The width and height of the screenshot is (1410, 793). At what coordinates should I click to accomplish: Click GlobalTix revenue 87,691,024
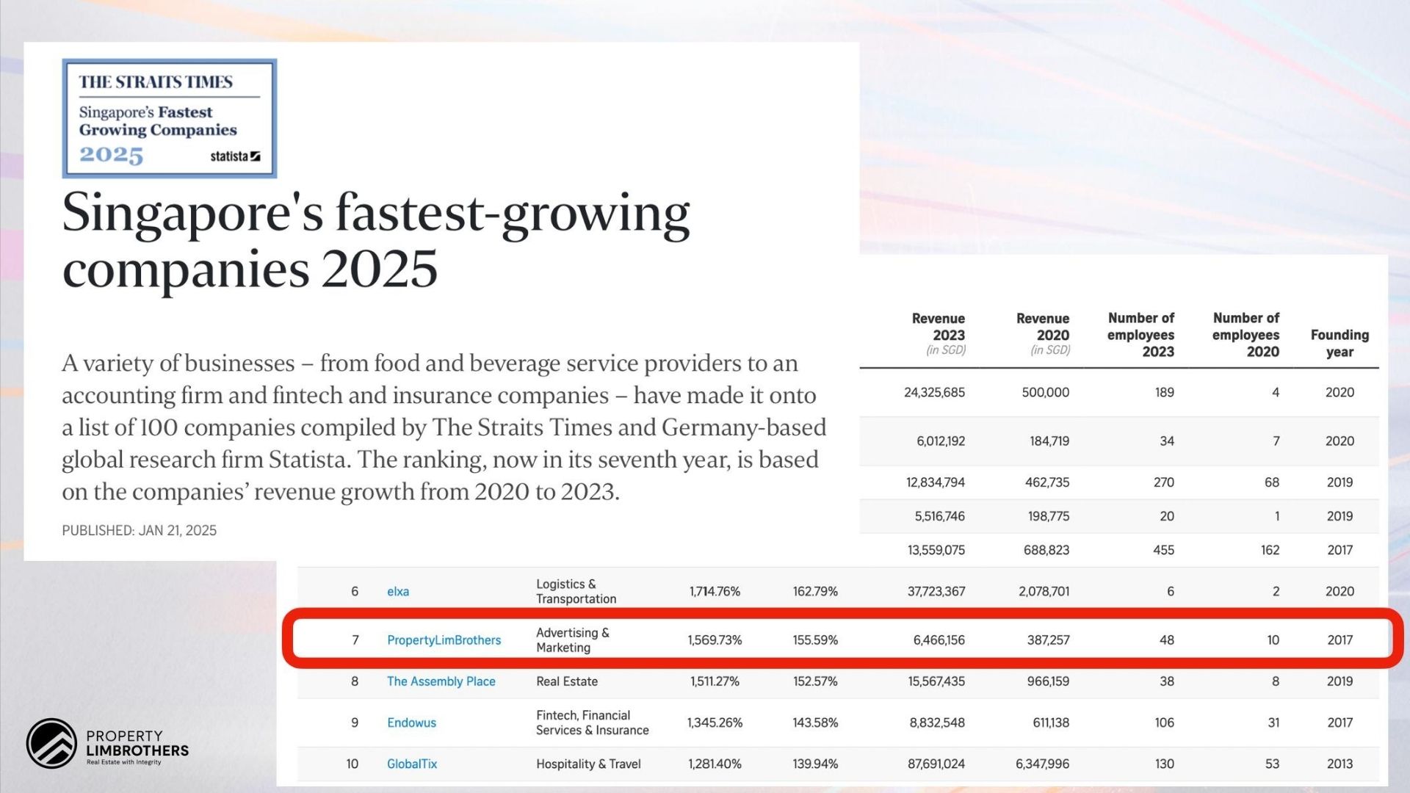[x=936, y=764]
